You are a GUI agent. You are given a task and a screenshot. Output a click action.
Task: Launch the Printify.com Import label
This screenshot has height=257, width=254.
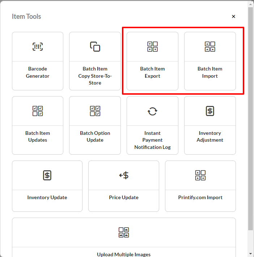tap(200, 197)
